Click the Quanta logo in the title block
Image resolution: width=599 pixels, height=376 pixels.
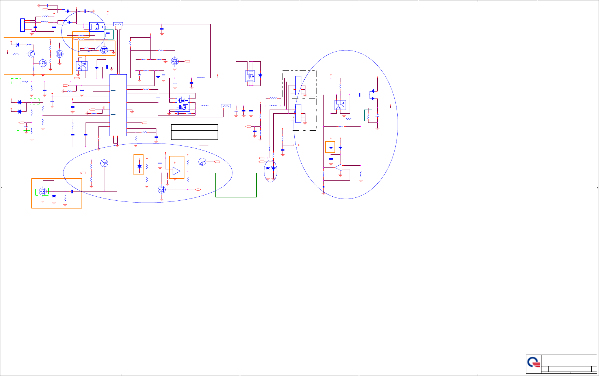[x=534, y=362]
